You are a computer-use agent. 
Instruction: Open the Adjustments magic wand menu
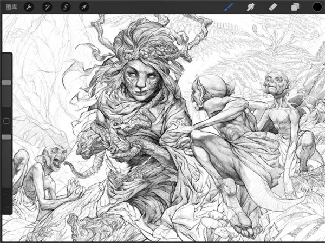[48, 7]
